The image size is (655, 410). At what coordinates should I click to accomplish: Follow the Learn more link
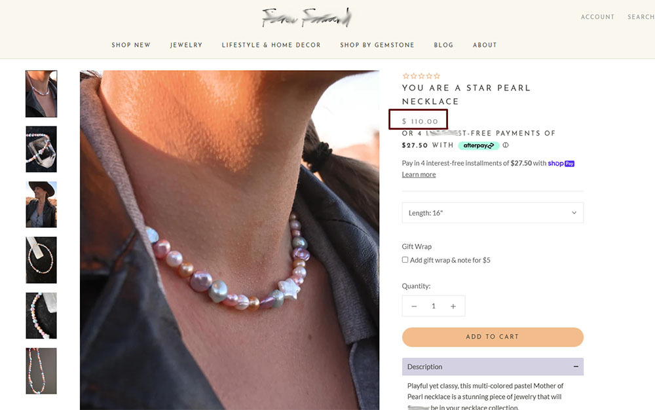419,174
